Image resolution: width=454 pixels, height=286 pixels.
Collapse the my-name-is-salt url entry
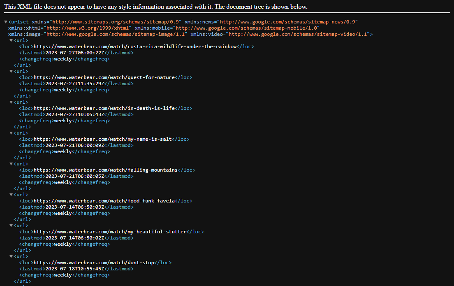[11, 133]
